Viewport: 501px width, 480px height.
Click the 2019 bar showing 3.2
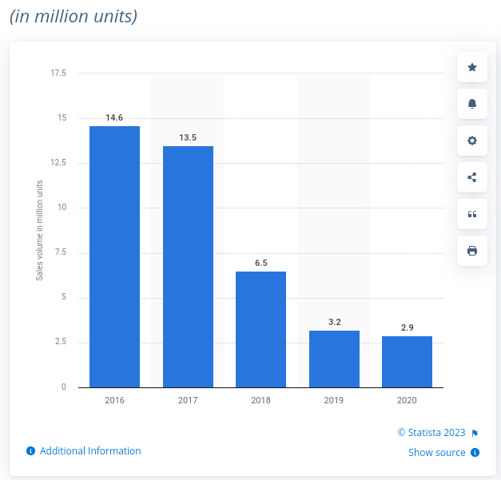pyautogui.click(x=334, y=359)
